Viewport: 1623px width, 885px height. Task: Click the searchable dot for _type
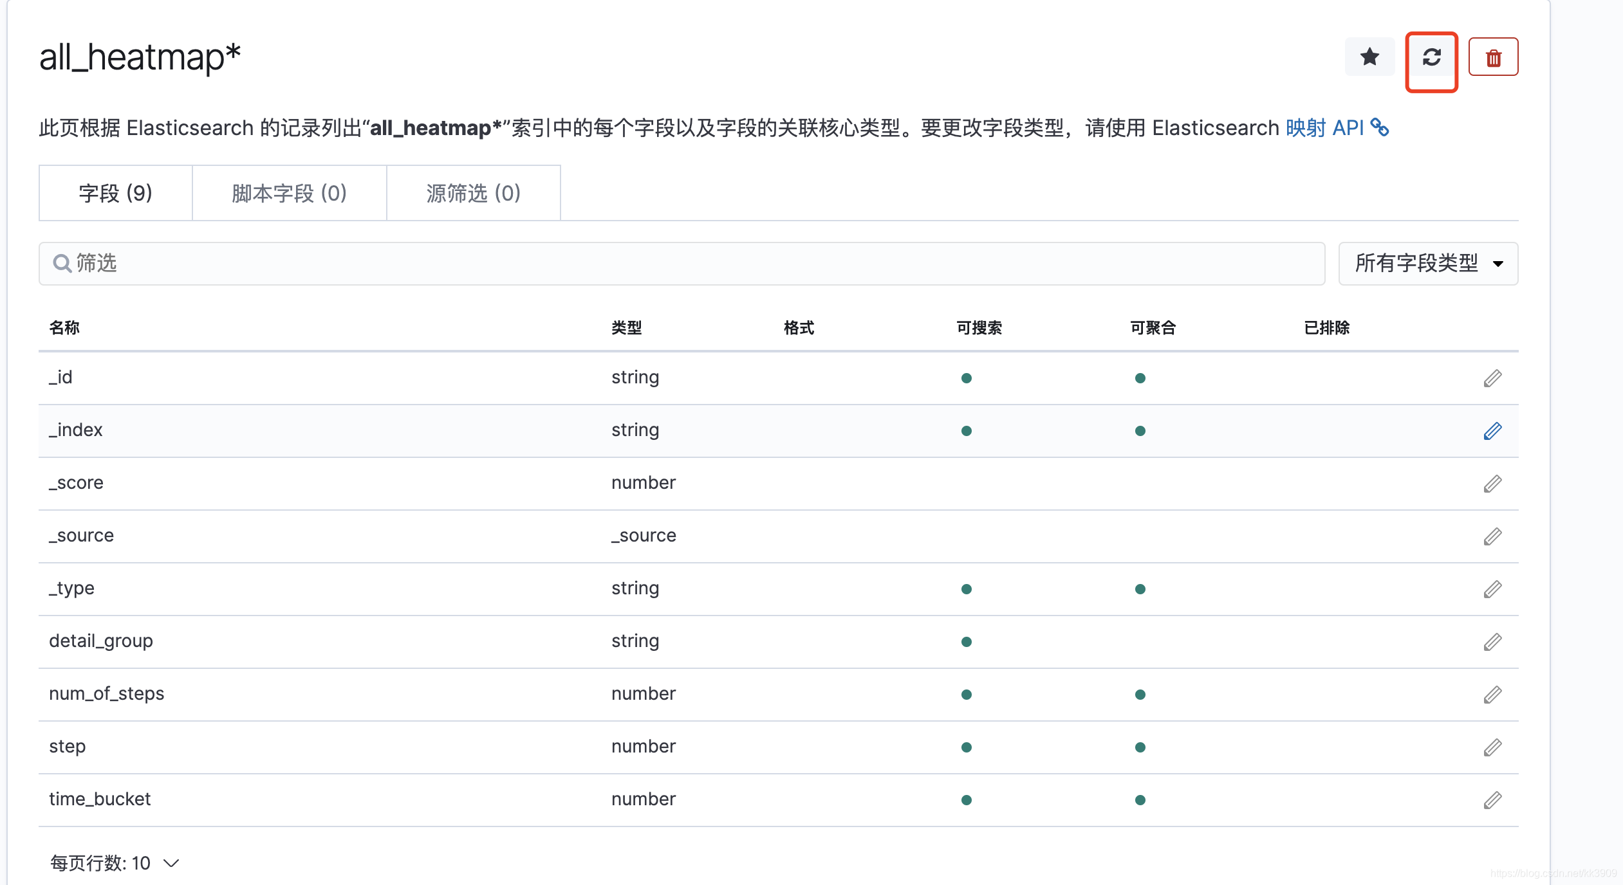click(x=966, y=589)
